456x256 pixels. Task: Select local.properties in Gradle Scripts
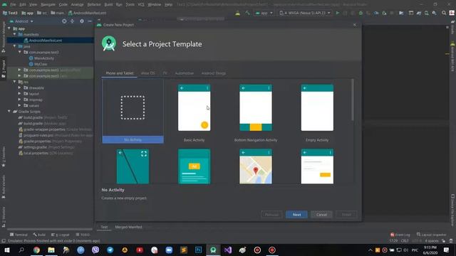36,153
